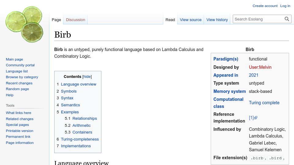Open reference implementation [1] link
The height and width of the screenshot is (165, 294).
(x=251, y=118)
